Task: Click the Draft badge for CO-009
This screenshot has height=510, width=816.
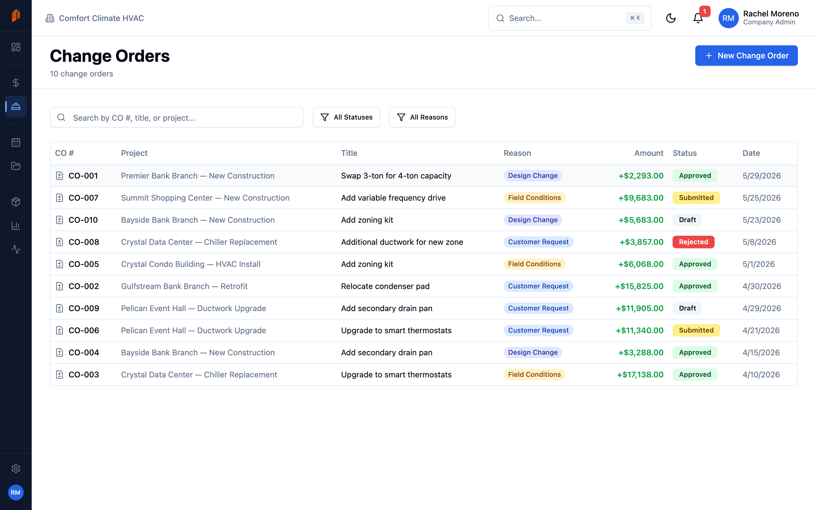Action: 687,308
